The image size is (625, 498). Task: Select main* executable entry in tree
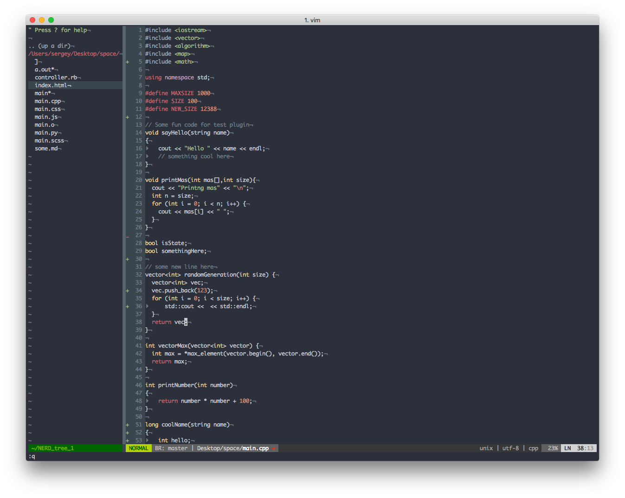(43, 93)
